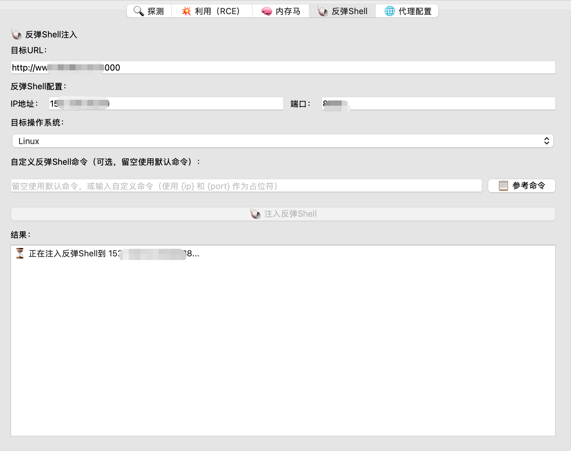
Task: Click the custom 反弹Shell command input box
Action: tap(246, 186)
